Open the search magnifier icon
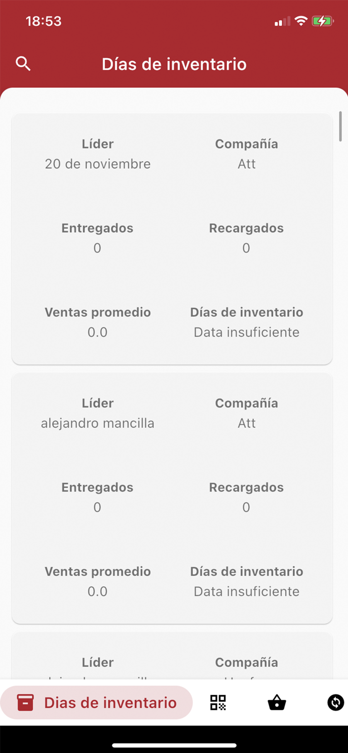Image resolution: width=348 pixels, height=753 pixels. tap(23, 64)
